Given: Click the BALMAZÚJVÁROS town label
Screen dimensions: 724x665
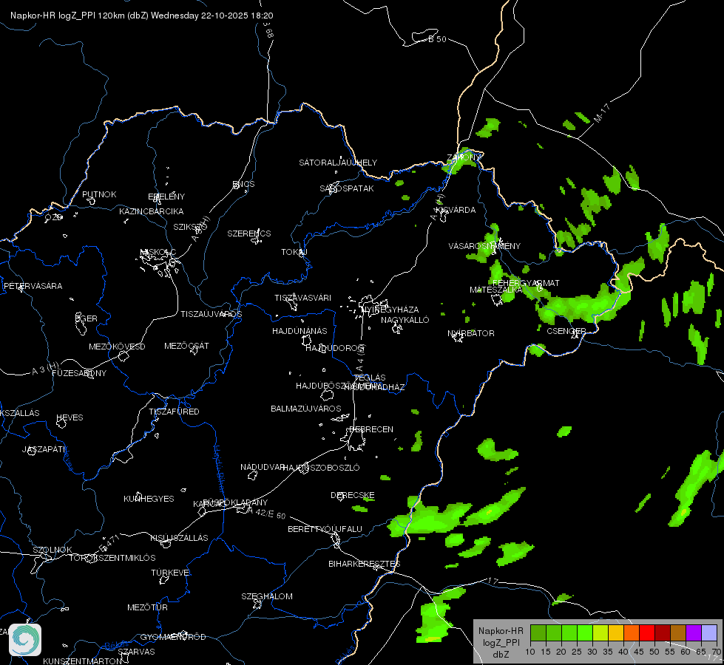Looking at the screenshot, I should [305, 409].
